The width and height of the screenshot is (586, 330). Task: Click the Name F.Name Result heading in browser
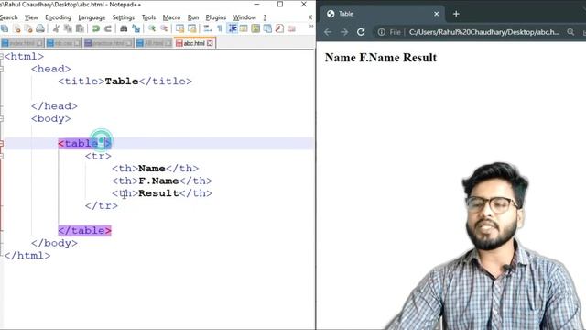(381, 58)
